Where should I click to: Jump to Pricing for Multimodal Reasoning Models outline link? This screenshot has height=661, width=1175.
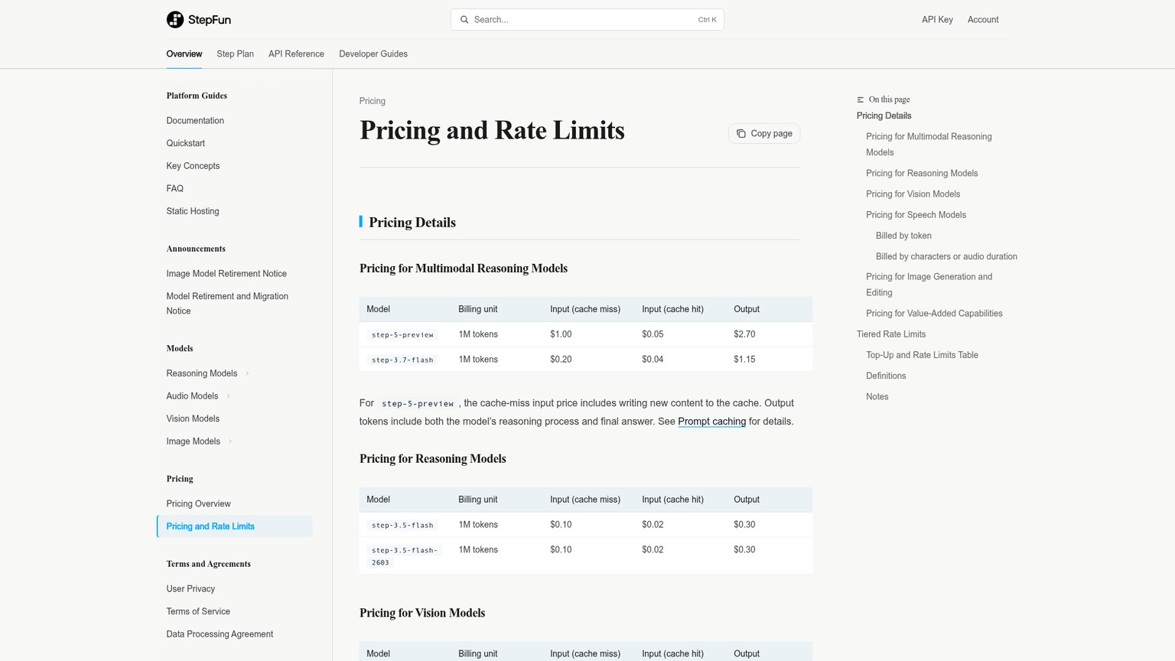[x=929, y=145]
